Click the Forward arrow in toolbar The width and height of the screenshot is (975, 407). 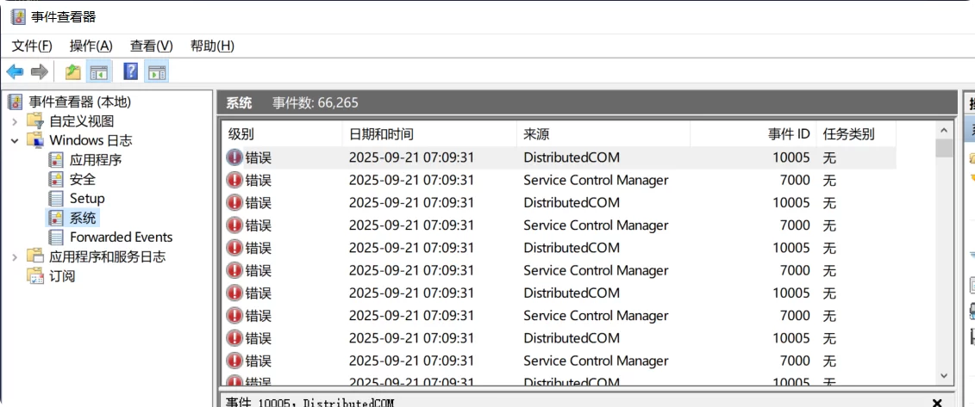[x=39, y=71]
